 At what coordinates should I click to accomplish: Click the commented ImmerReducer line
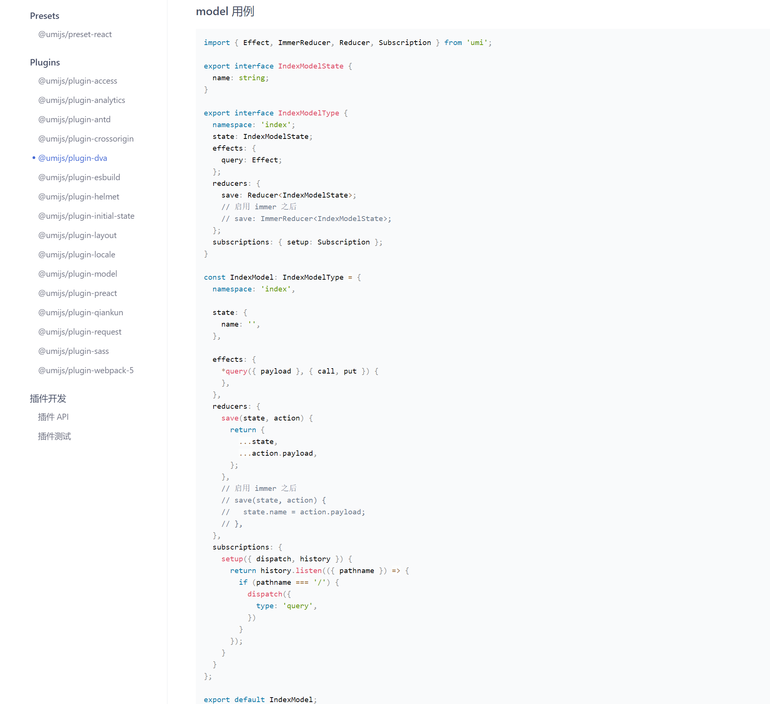[306, 219]
